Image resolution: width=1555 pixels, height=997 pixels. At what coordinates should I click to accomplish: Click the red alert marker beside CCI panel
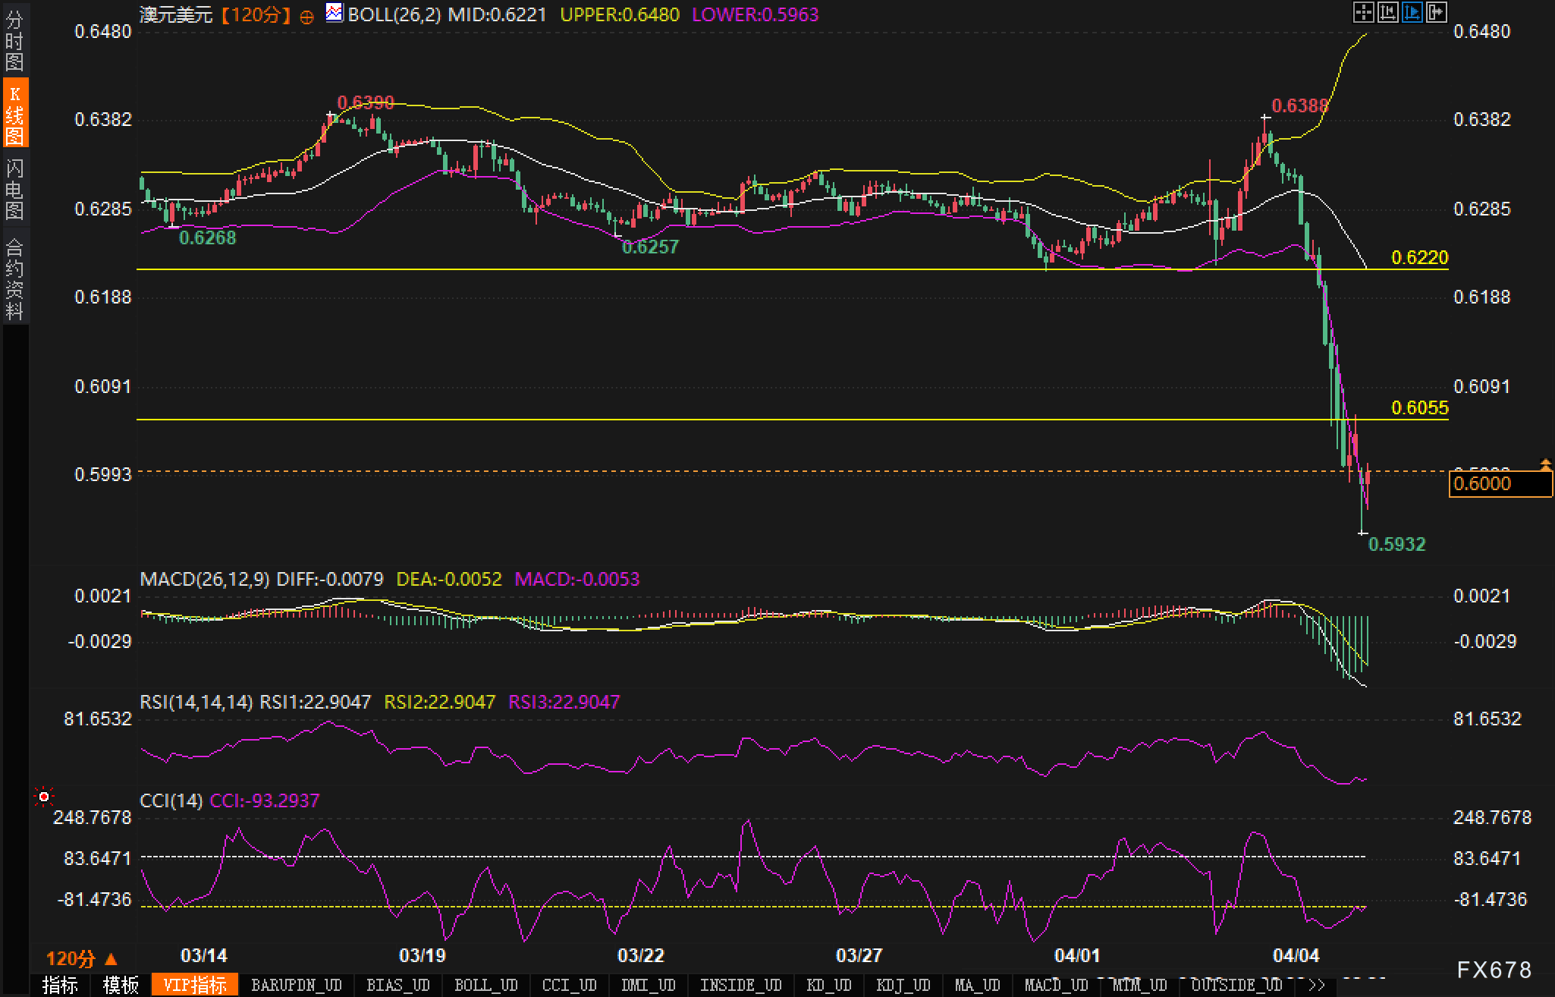point(44,797)
